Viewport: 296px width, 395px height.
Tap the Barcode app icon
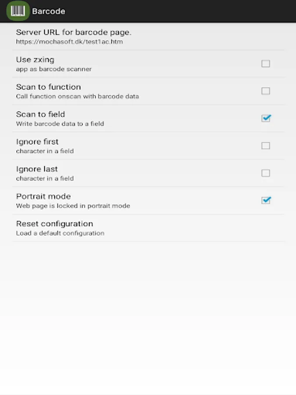coord(18,11)
